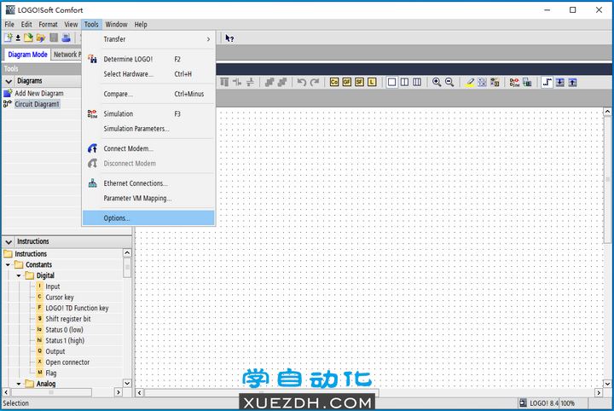Viewport: 614px width, 411px height.
Task: Click the simulation icon in diagram toolbar
Action: tap(514, 82)
